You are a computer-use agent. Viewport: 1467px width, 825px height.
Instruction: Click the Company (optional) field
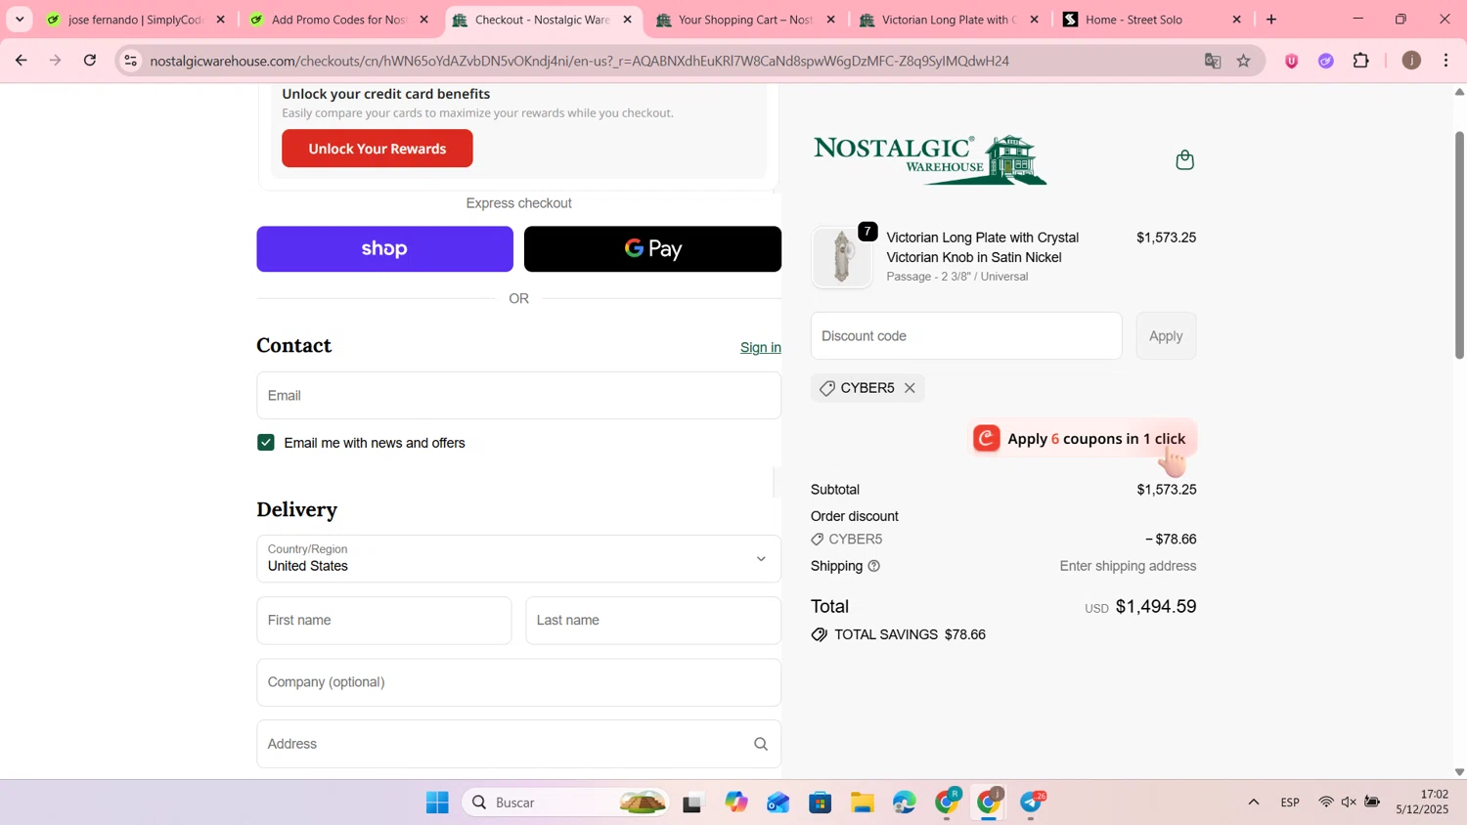point(518,682)
